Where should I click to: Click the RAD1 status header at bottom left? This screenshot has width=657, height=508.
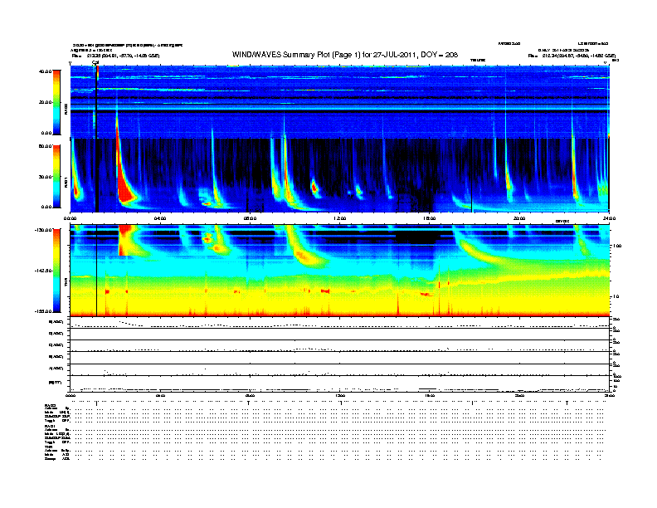50,426
